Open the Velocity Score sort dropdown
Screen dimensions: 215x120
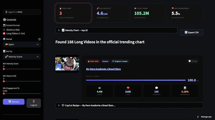[22, 57]
